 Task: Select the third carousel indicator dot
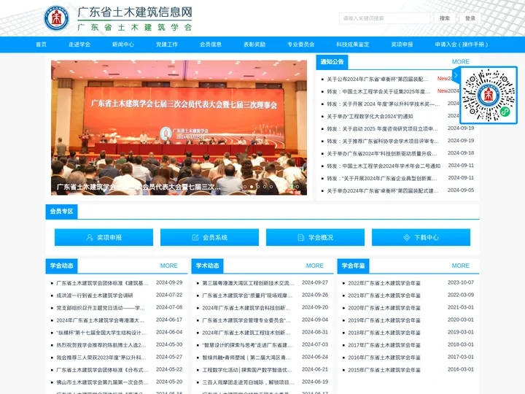(258, 187)
